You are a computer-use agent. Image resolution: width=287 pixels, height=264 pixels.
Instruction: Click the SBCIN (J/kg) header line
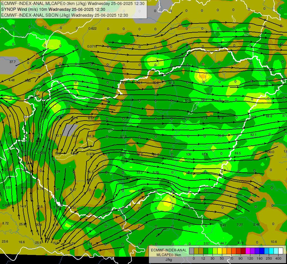64,15
